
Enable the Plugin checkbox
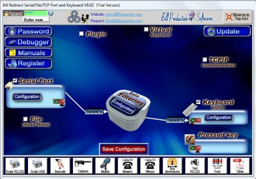point(82,34)
